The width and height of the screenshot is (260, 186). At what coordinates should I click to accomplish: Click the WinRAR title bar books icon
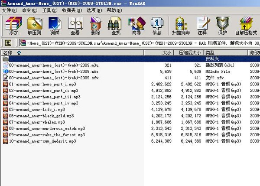[x=3, y=3]
